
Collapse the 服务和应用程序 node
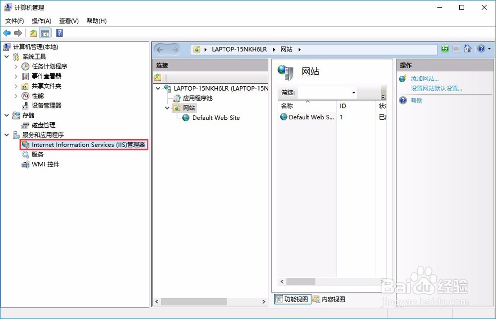6,135
